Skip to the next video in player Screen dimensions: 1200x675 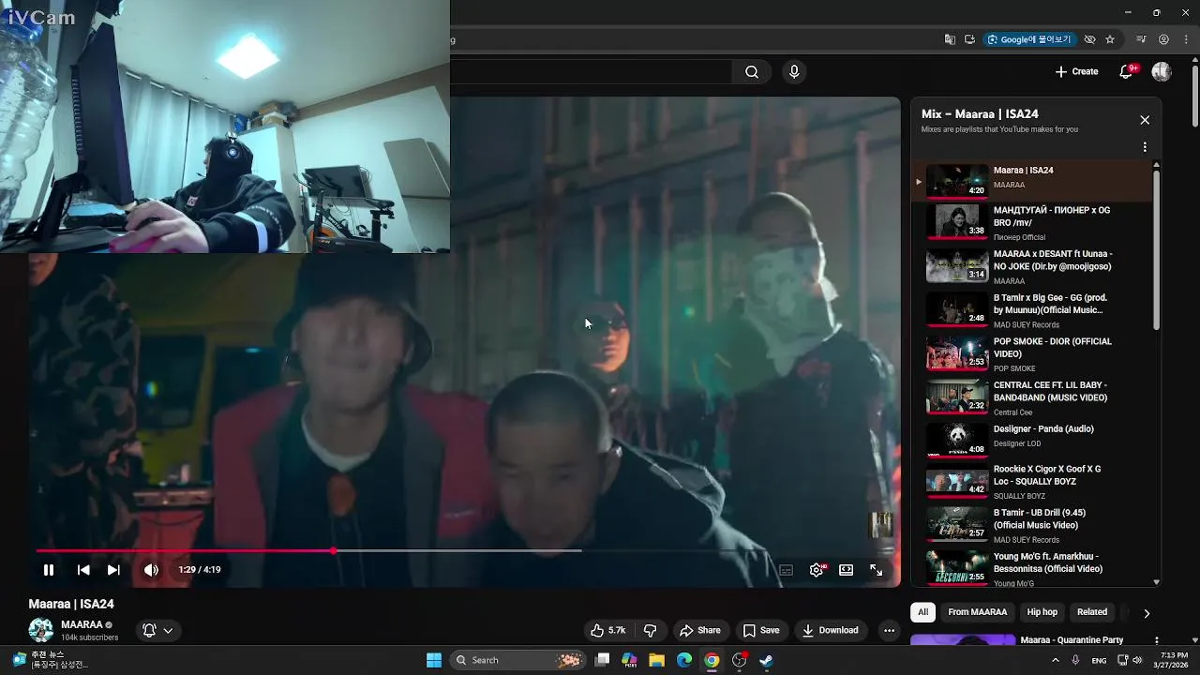tap(113, 569)
